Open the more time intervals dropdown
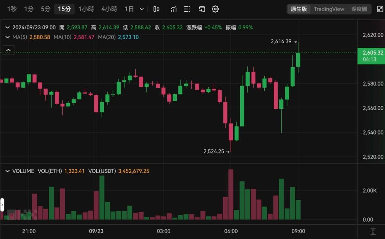The height and width of the screenshot is (239, 385). coord(142,9)
